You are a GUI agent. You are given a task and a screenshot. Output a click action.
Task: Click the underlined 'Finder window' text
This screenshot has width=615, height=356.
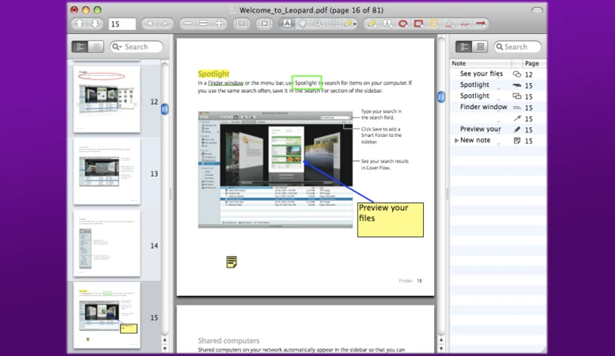[x=226, y=82]
